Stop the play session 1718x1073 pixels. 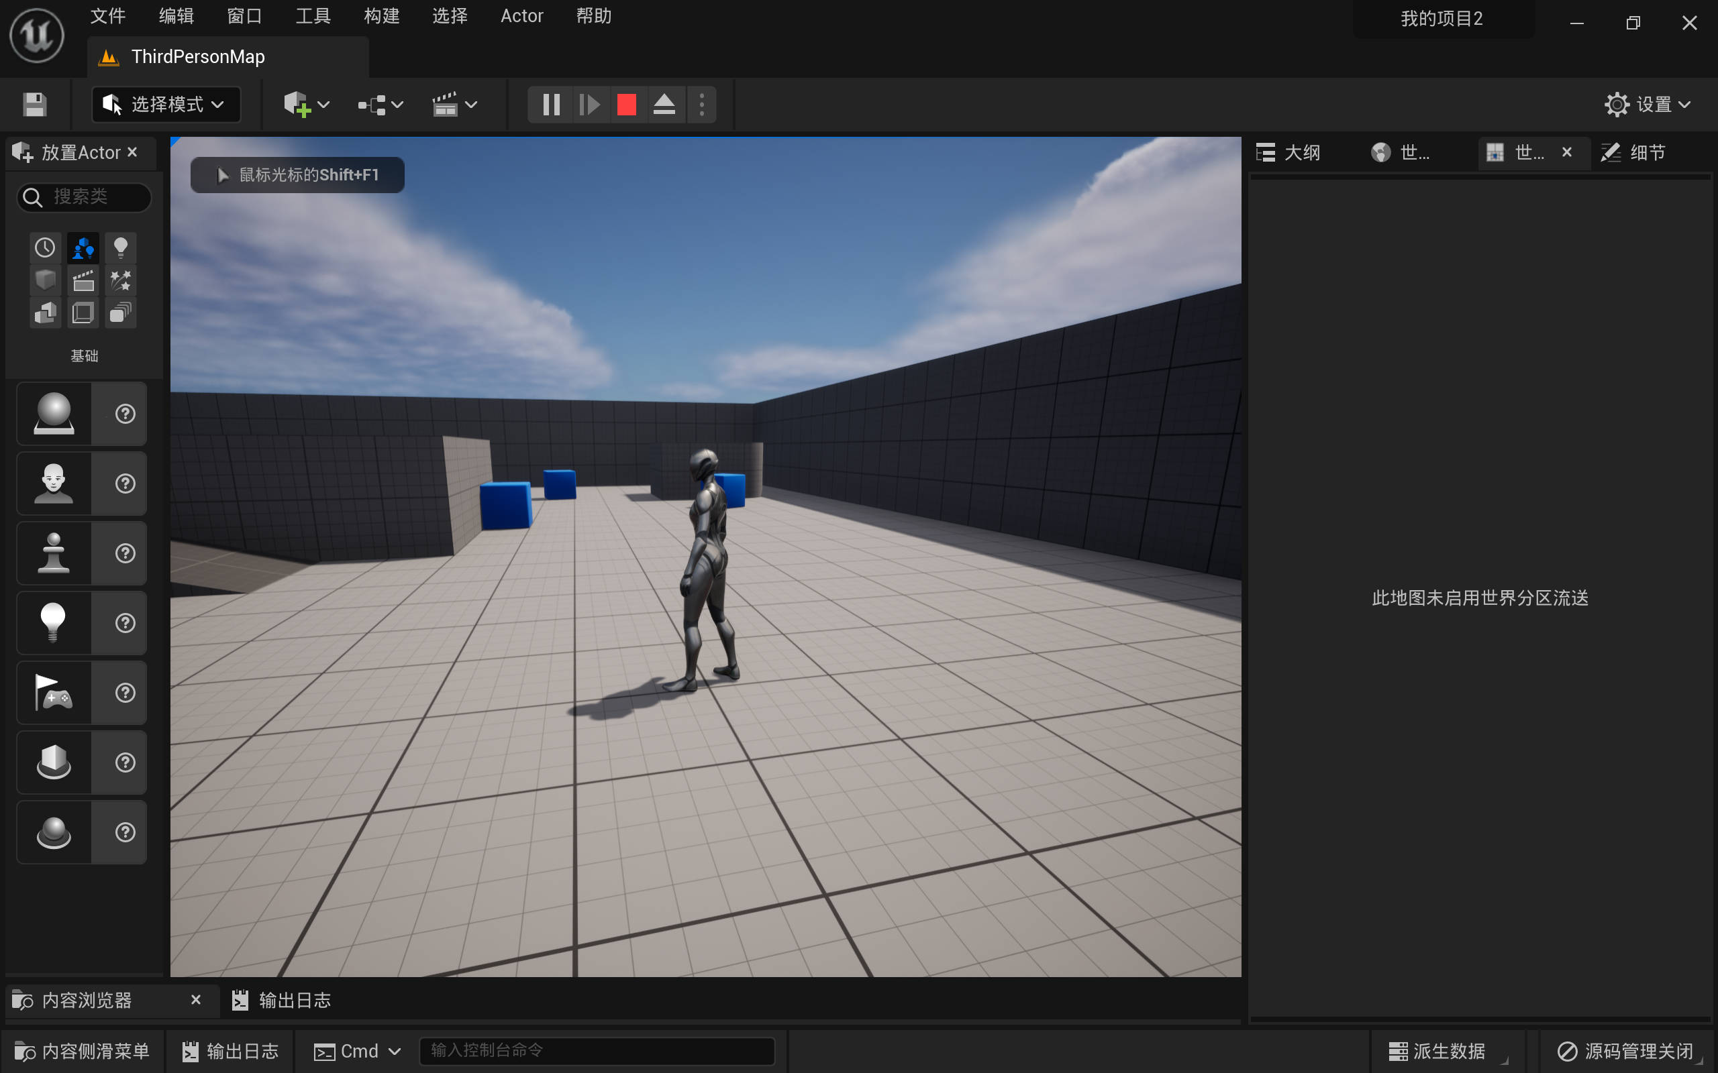[626, 105]
